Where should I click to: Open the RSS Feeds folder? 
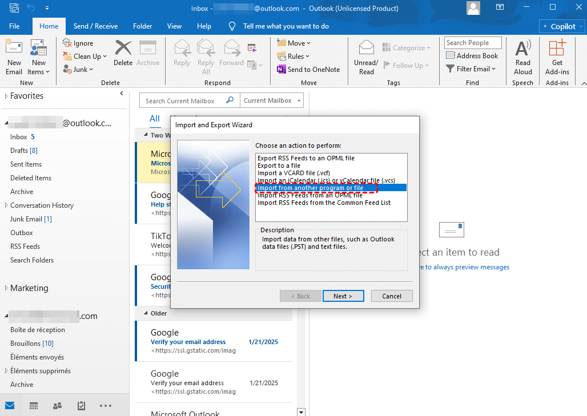coord(25,247)
